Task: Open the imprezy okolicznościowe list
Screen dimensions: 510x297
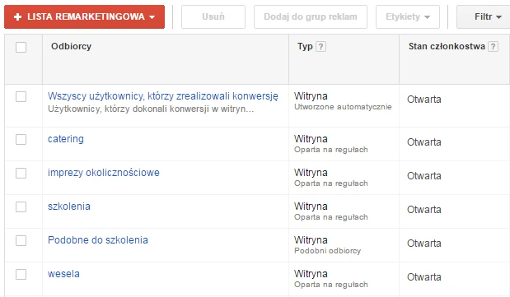Action: click(x=104, y=173)
